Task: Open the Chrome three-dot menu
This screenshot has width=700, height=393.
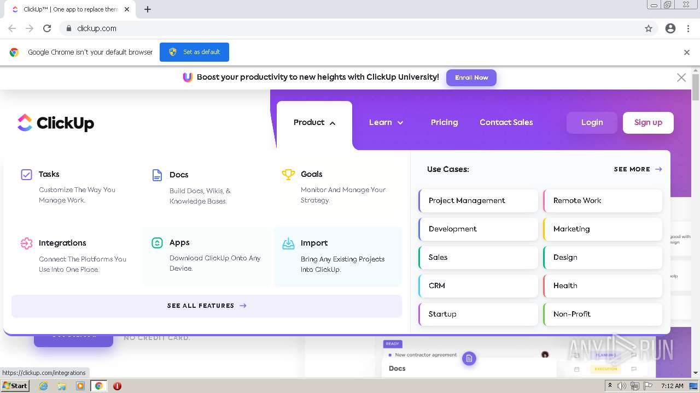Action: tap(688, 28)
